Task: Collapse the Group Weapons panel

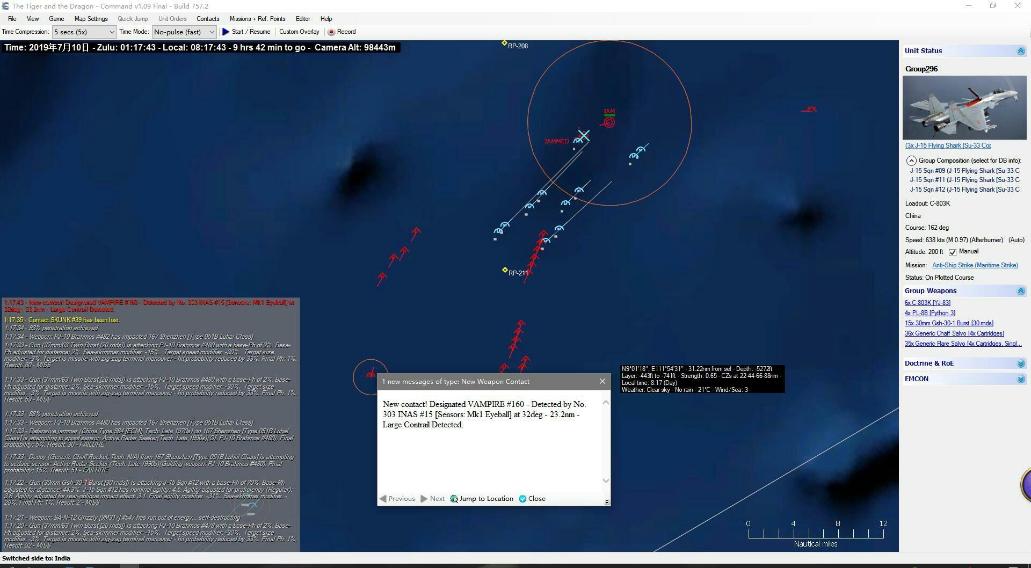Action: tap(1021, 291)
